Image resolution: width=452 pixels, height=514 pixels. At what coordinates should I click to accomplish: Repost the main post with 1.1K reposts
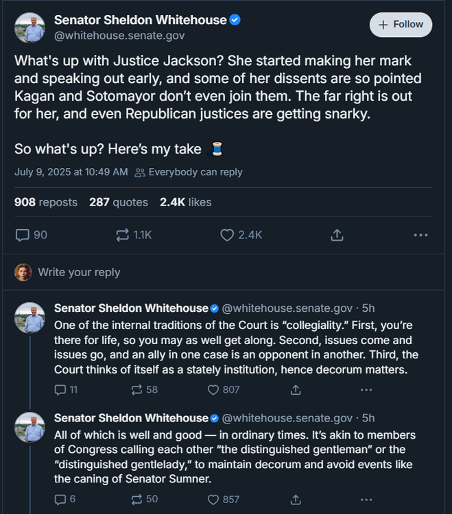[123, 235]
